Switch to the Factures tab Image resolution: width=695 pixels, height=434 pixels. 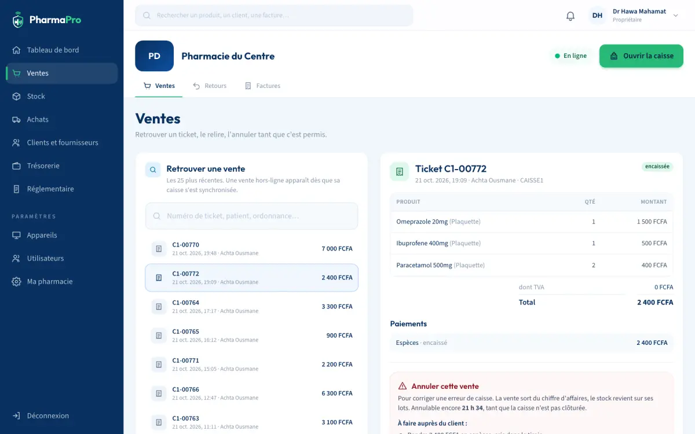[x=262, y=86]
